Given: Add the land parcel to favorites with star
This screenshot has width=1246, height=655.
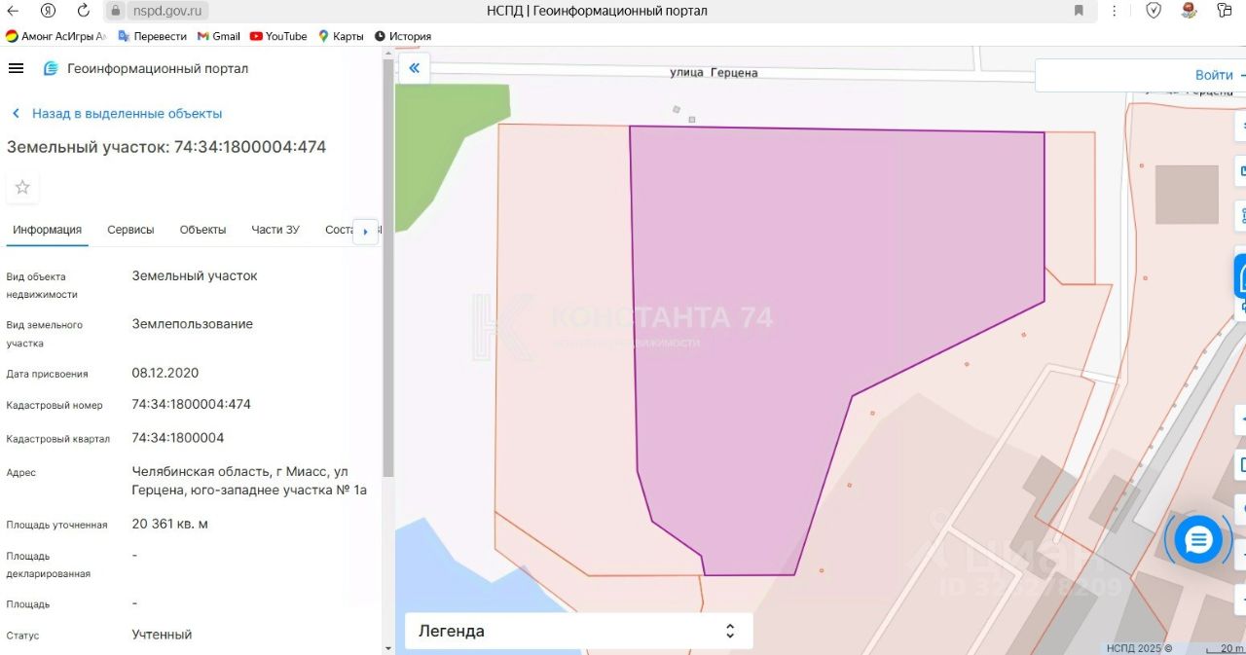Looking at the screenshot, I should coord(22,187).
